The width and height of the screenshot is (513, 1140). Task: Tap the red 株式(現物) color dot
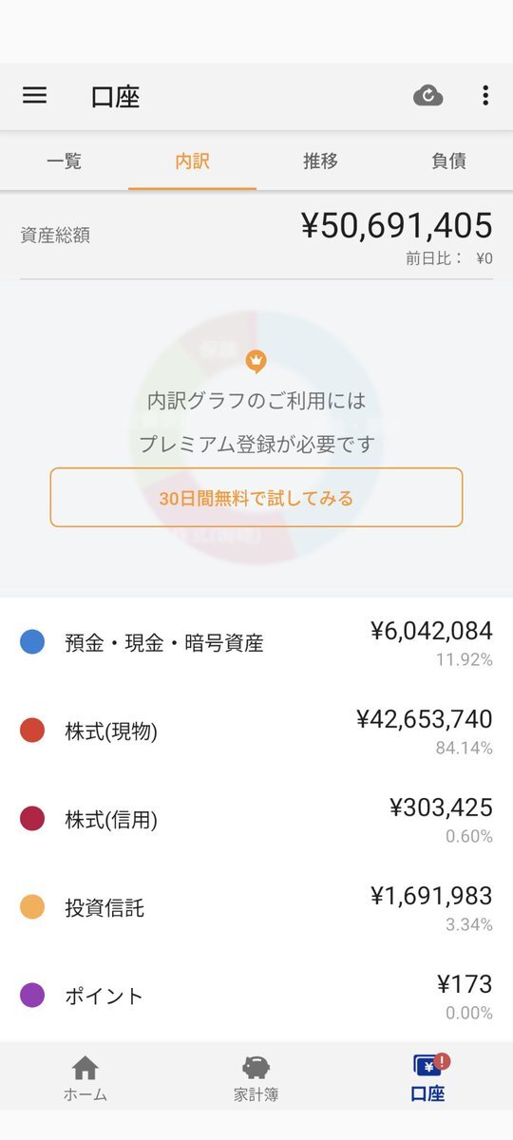point(32,731)
